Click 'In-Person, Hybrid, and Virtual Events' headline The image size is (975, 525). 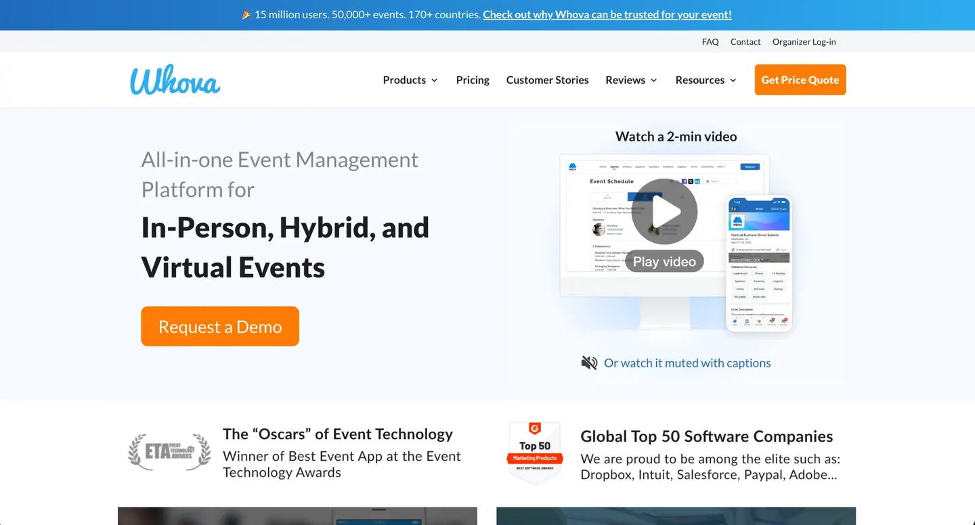pyautogui.click(x=285, y=247)
